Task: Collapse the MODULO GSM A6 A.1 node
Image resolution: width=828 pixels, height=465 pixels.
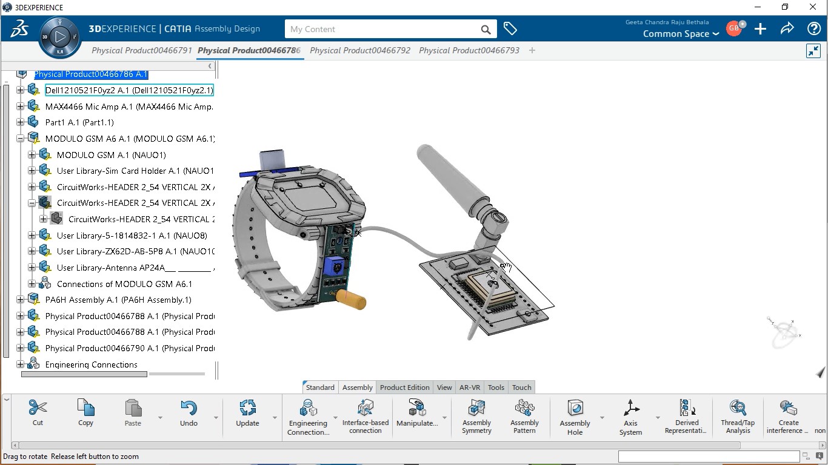Action: point(20,139)
